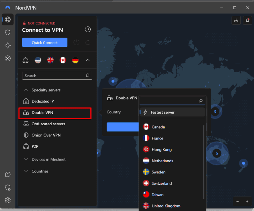The height and width of the screenshot is (211, 254).
Task: Click the target-shaped sidebar icon
Action: [8, 58]
